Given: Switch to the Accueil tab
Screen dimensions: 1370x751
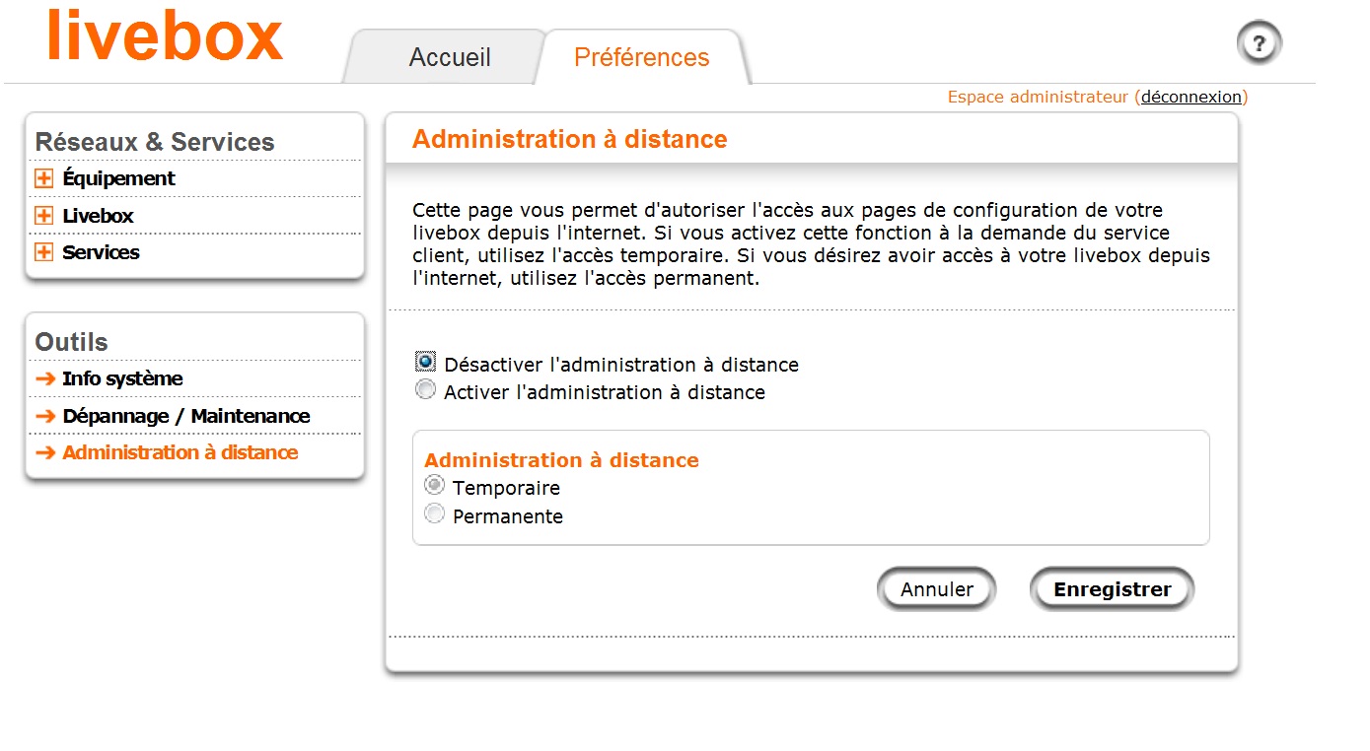Looking at the screenshot, I should tap(450, 57).
